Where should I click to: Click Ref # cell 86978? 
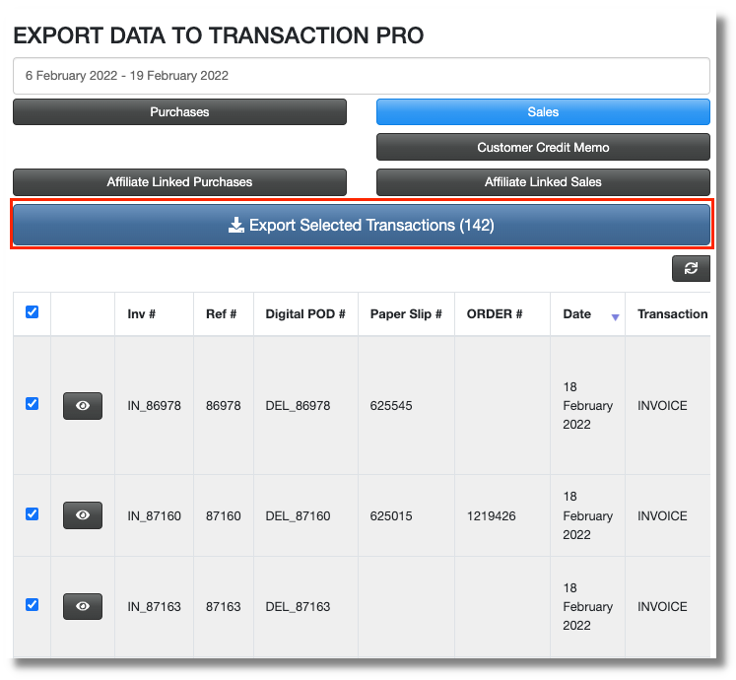pos(224,406)
